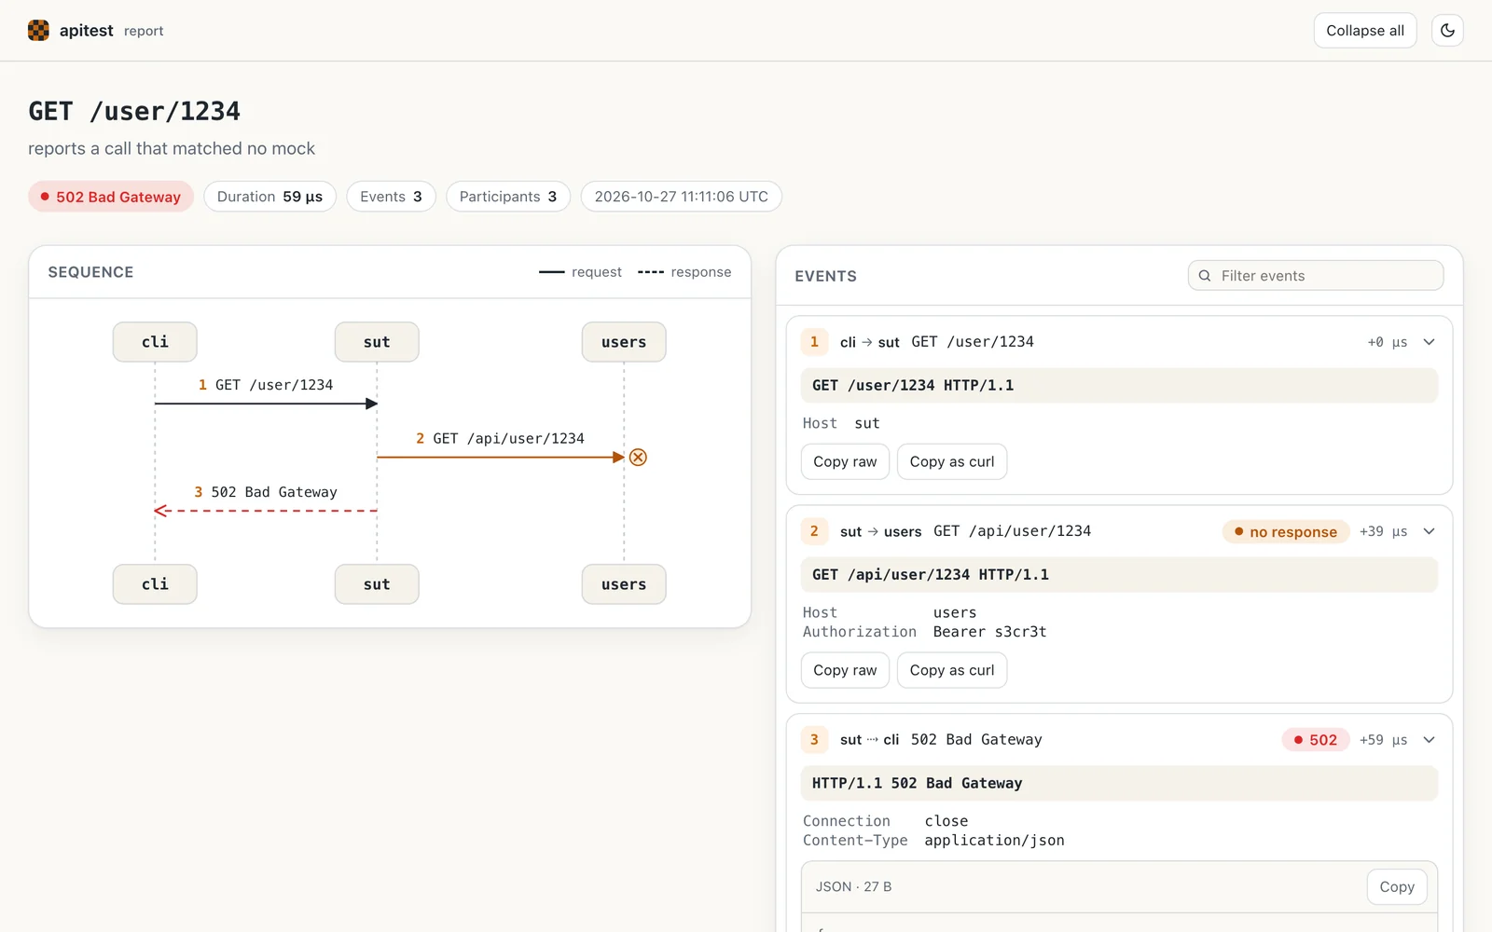Click the Collapse all button
The image size is (1492, 932).
[x=1365, y=31]
